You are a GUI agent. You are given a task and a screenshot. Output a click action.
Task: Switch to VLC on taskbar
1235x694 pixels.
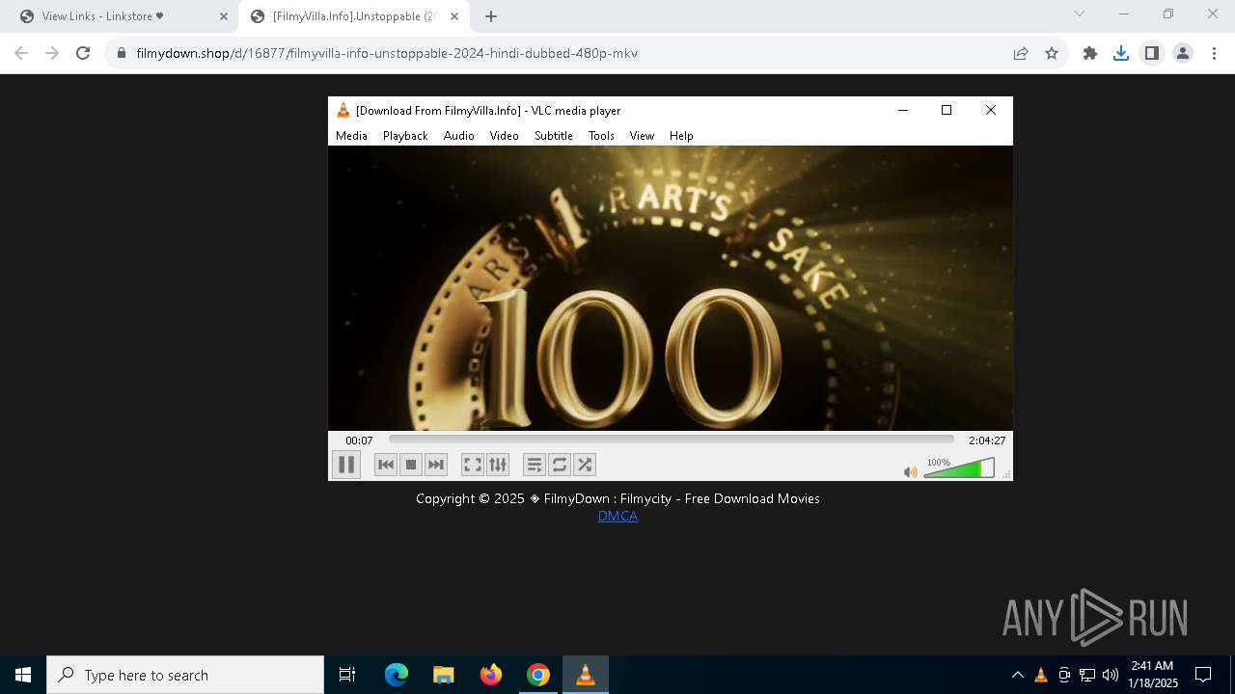coord(586,675)
